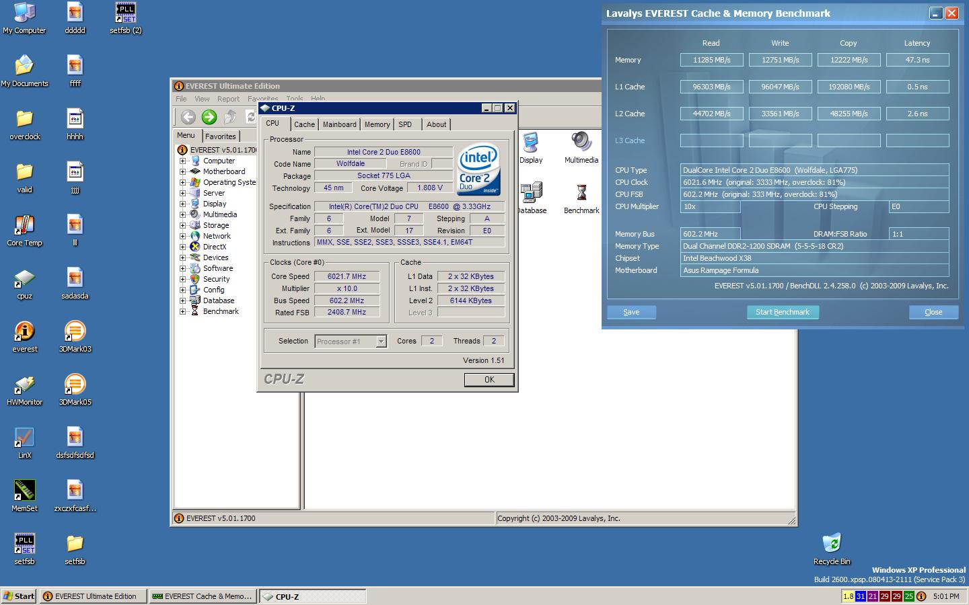969x605 pixels.
Task: Expand the Benchmark node in EVEREST tree
Action: click(x=182, y=311)
